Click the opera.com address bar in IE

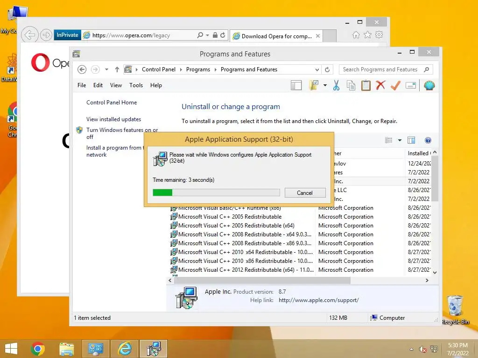(x=140, y=35)
